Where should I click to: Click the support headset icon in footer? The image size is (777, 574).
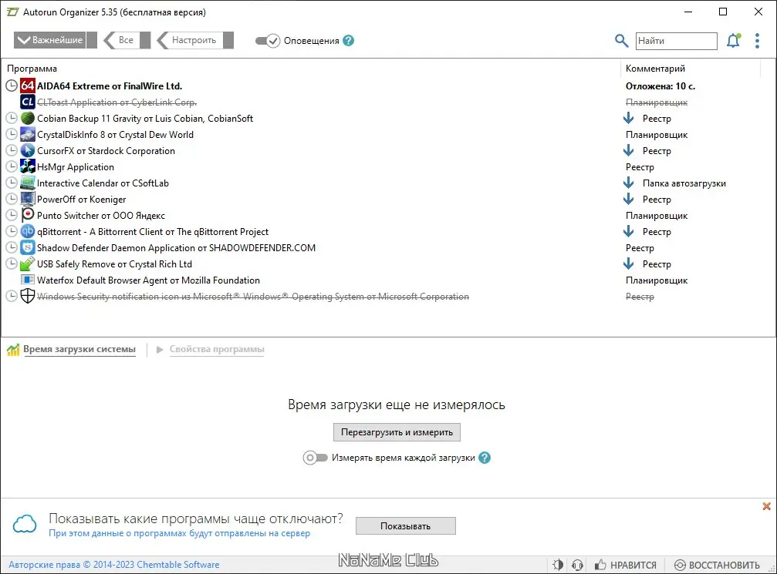[x=577, y=565]
